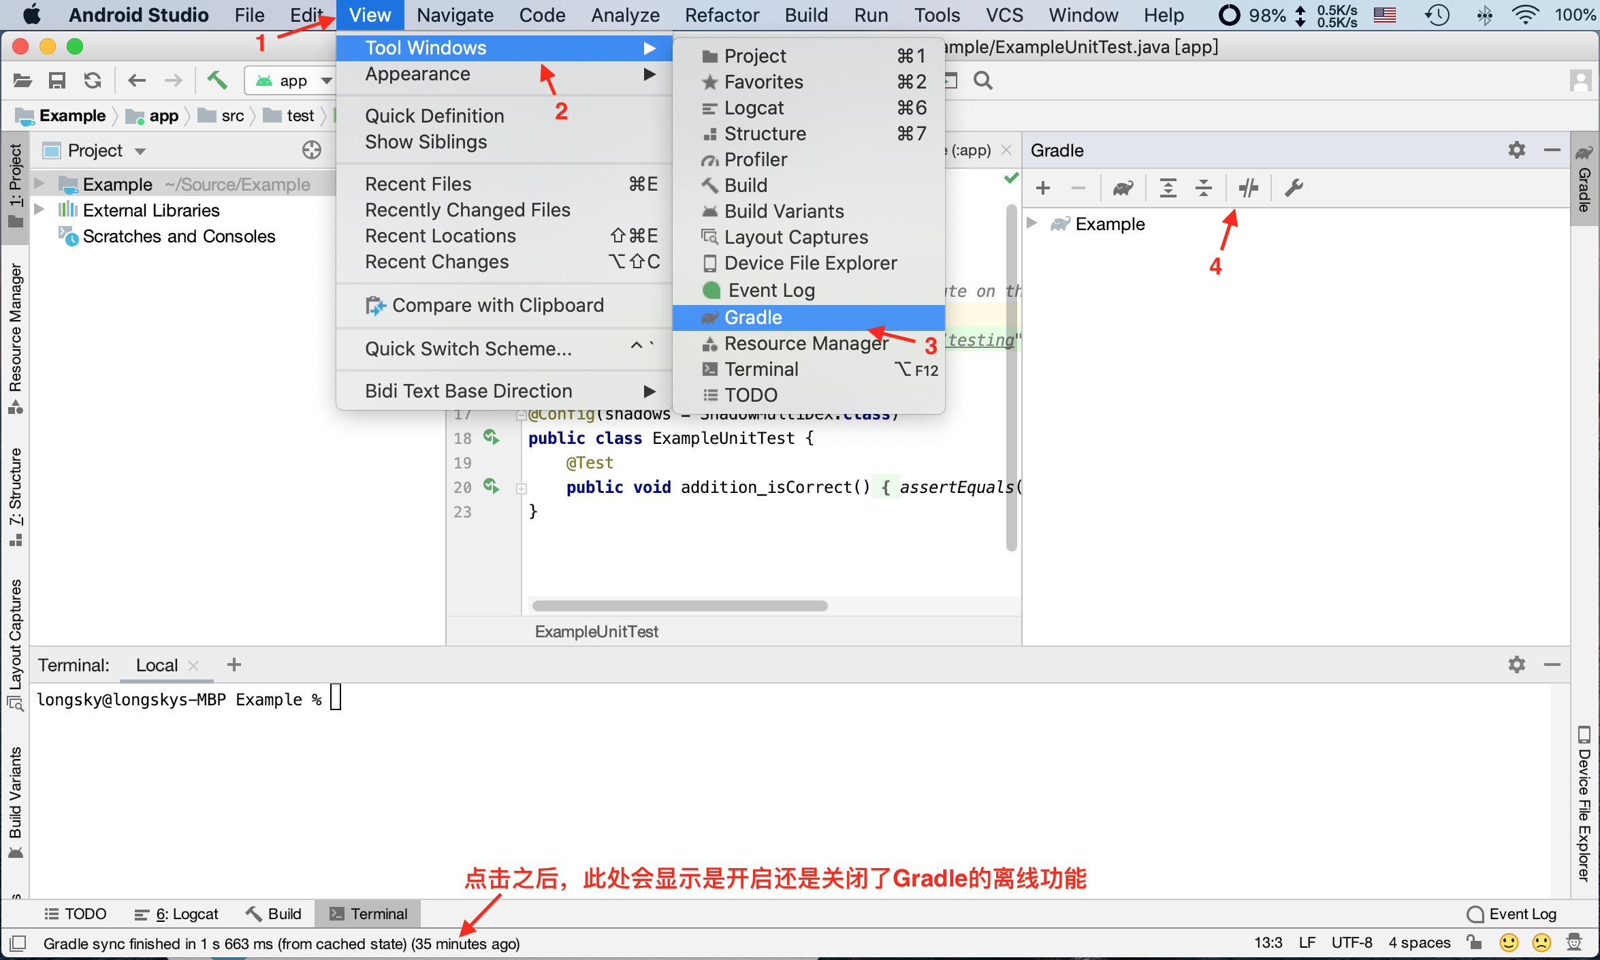The width and height of the screenshot is (1600, 960).
Task: Click Expand All in Gradle panel
Action: (1168, 187)
